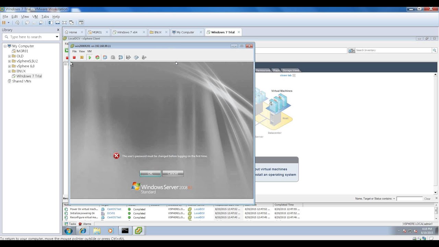Close the lINUX tab
439x247 pixels.
click(x=166, y=32)
